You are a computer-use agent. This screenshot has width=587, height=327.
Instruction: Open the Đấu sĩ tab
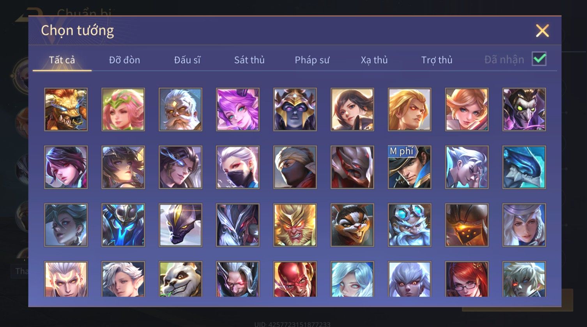click(187, 60)
